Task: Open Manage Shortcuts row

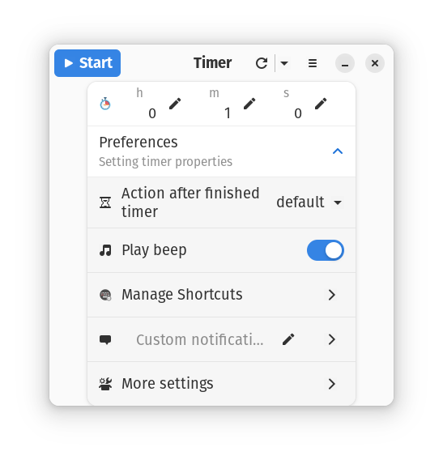Action: coord(222,295)
